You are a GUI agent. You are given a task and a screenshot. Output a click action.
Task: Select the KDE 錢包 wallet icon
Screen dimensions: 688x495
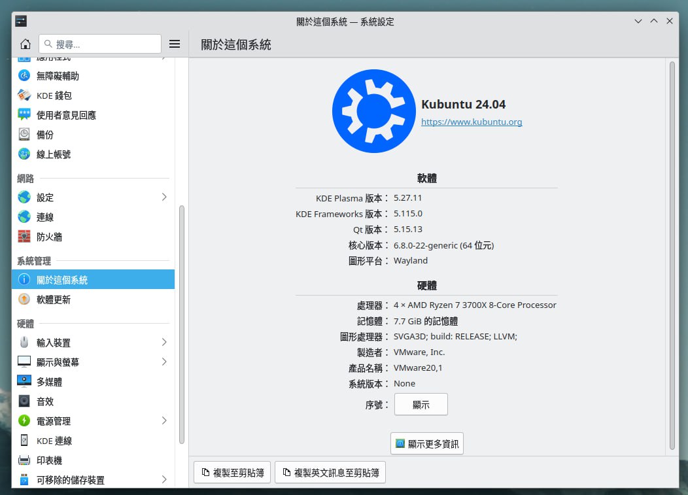24,95
